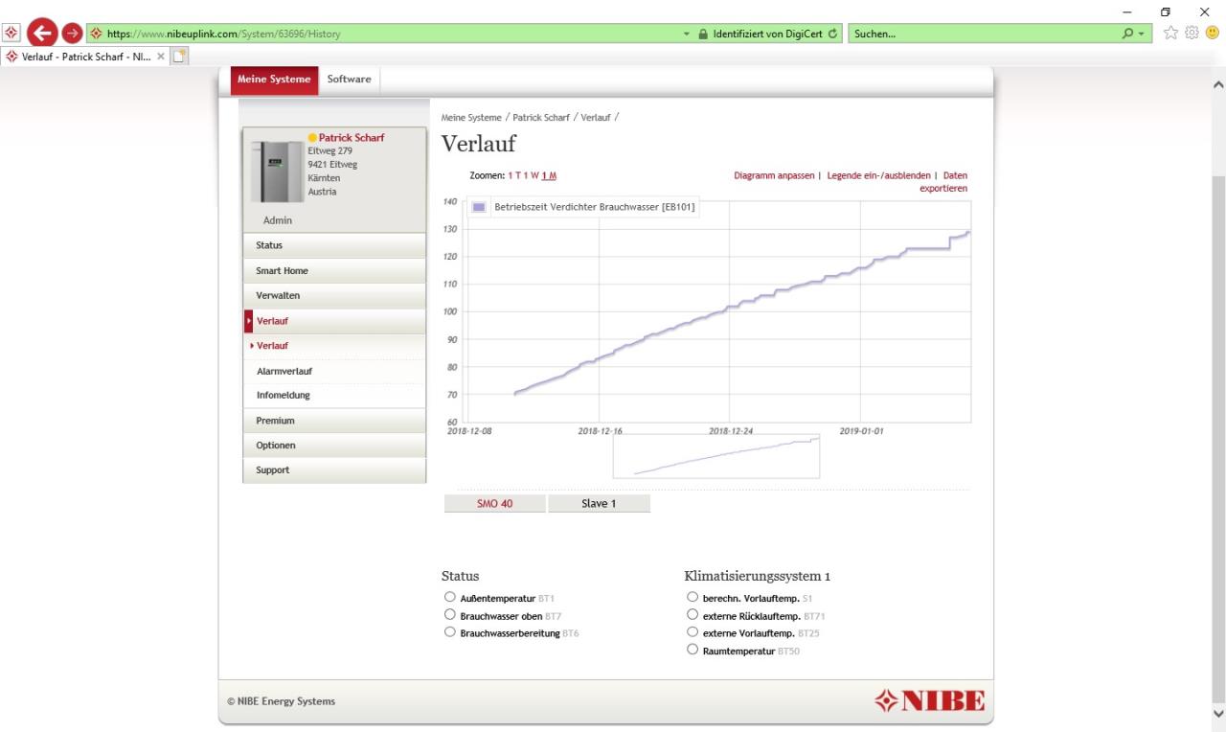
Task: Open a new tab with blank tab button
Action: click(179, 57)
